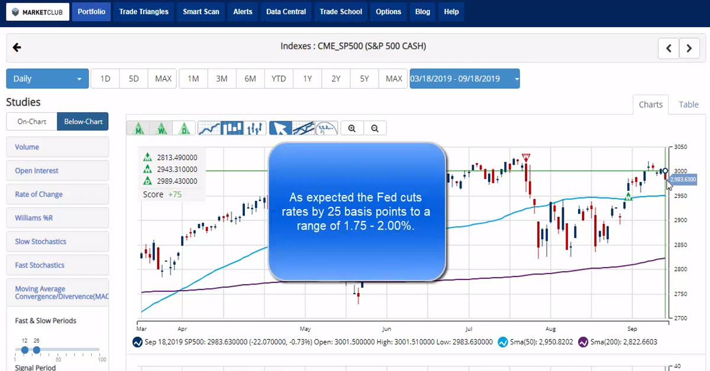Zoom in on the chart
This screenshot has height=371, width=710.
pyautogui.click(x=352, y=128)
